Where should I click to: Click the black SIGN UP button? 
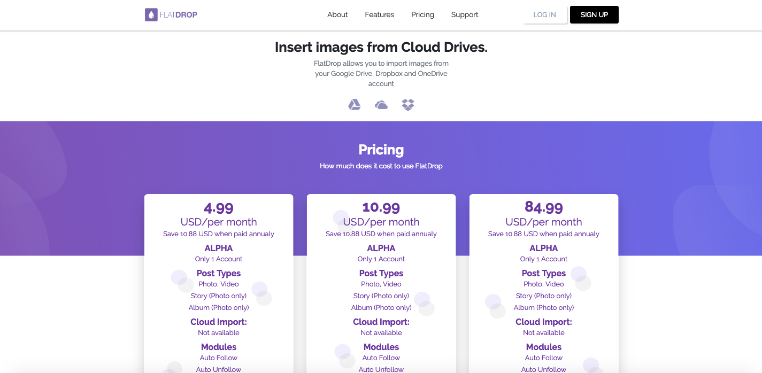pos(594,15)
